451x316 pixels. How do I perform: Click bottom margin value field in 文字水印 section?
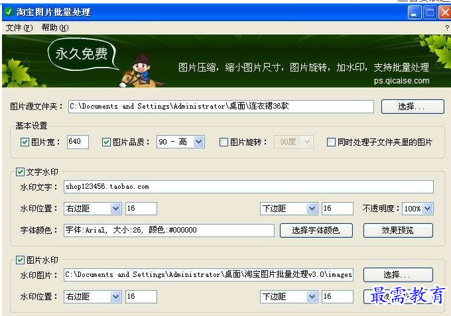coord(338,209)
